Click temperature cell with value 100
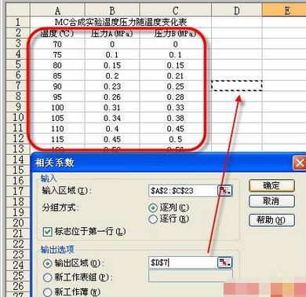 click(x=57, y=108)
